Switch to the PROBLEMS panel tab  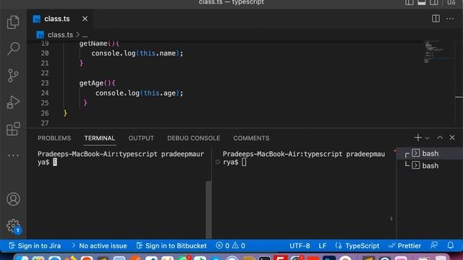(54, 138)
